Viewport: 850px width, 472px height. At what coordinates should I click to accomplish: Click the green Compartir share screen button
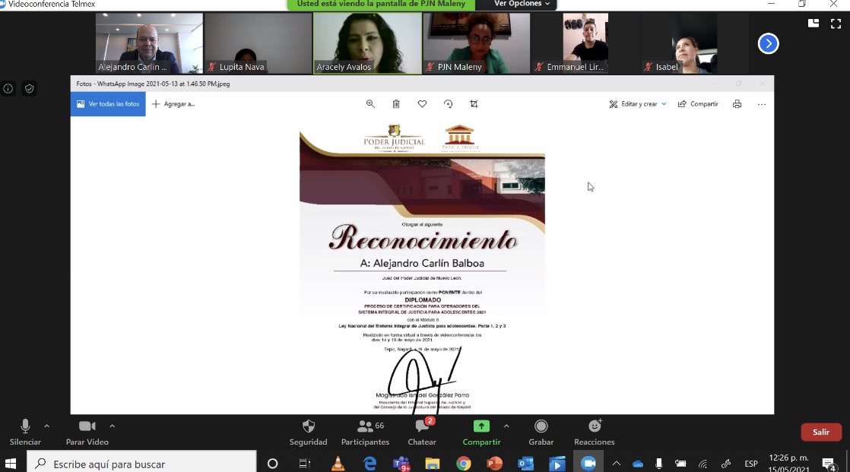481,432
